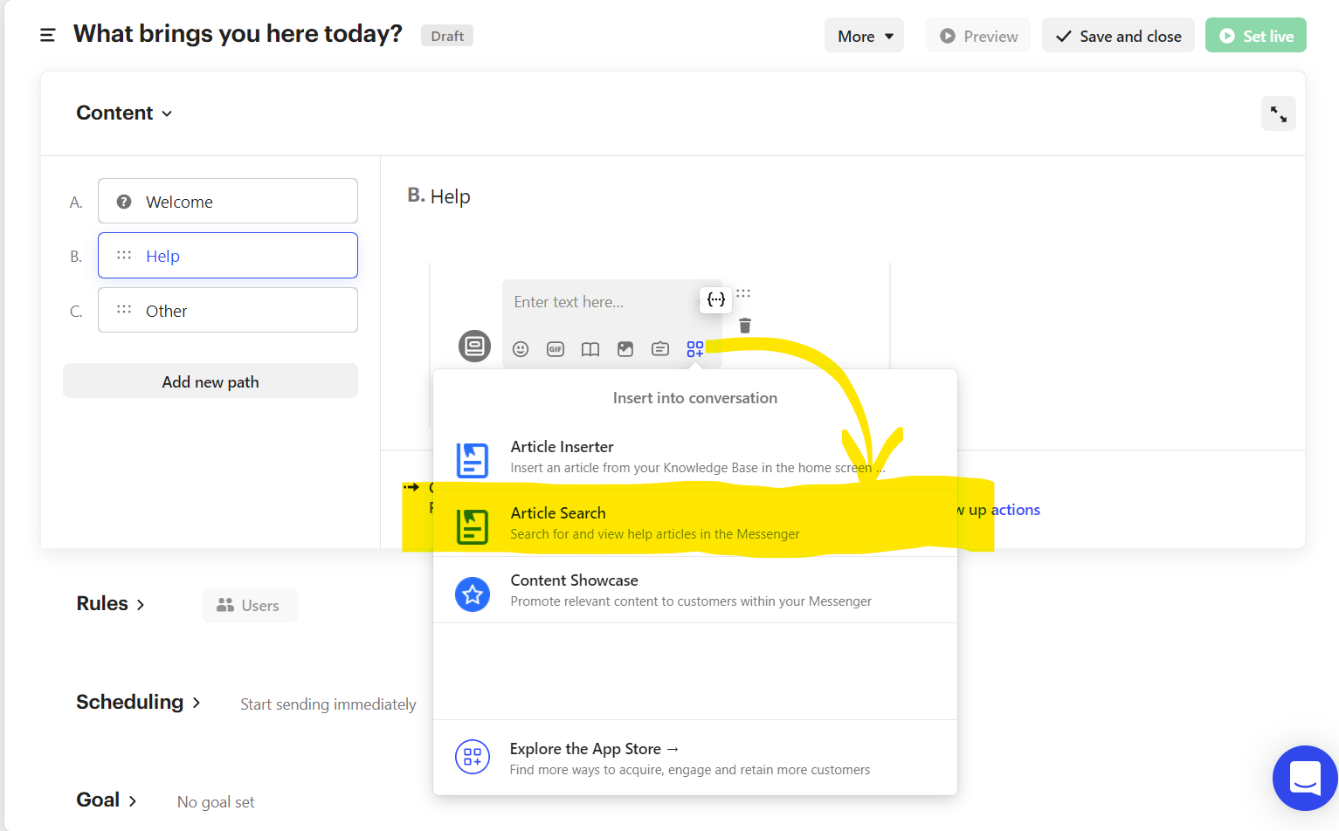The image size is (1339, 831).
Task: Open the More dropdown menu
Action: 864,36
